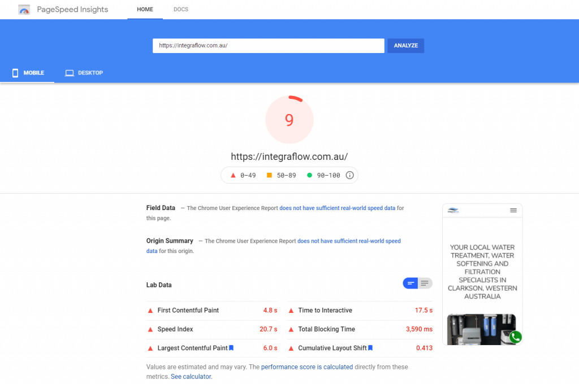Click the performance score is calculated link
Screen dimensions: 579x384
coord(305,366)
